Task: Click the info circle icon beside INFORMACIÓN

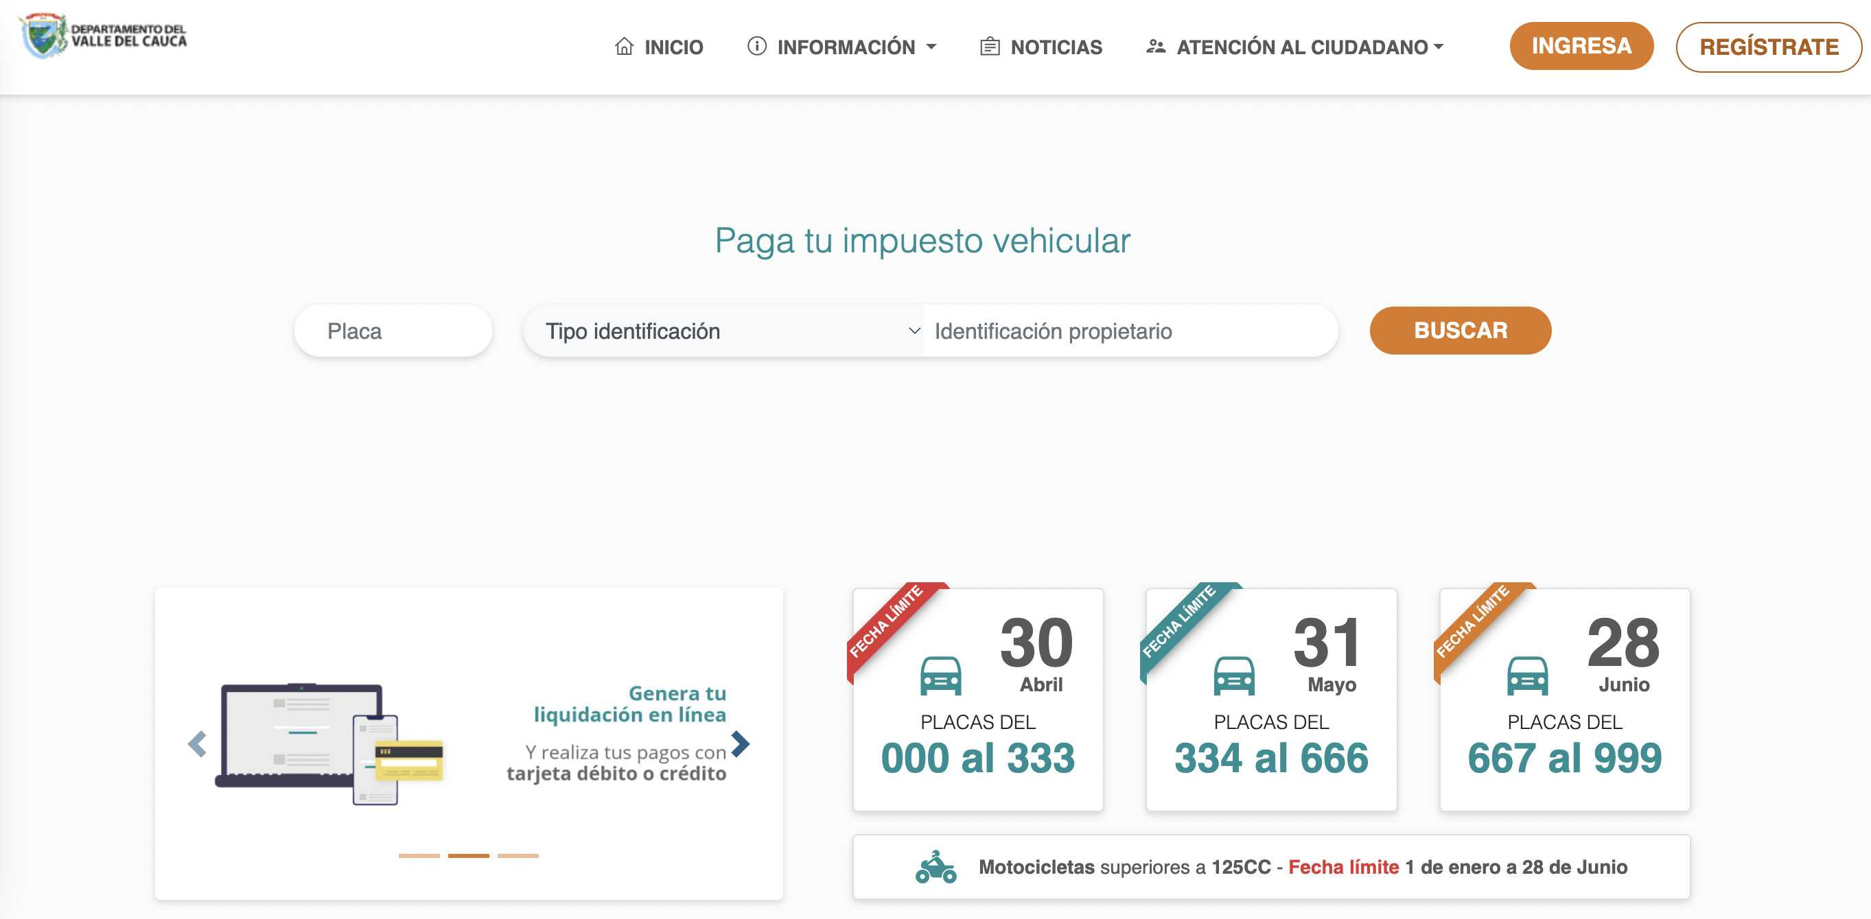Action: (756, 46)
